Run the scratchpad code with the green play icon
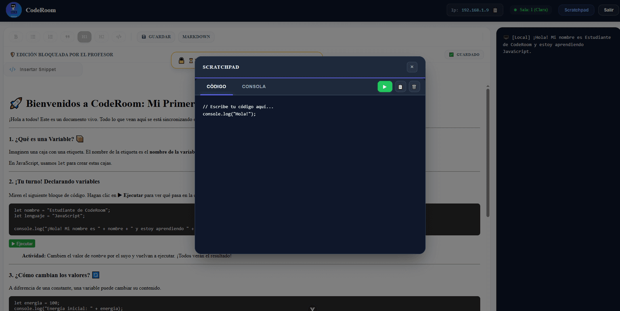620x311 pixels. (384, 86)
